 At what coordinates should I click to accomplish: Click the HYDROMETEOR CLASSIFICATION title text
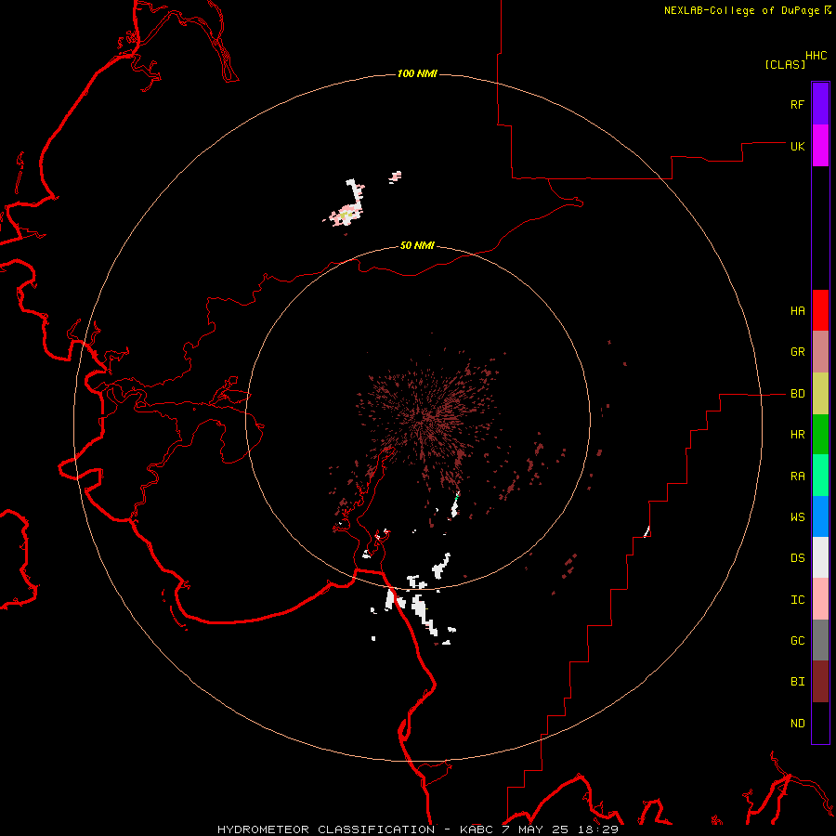[x=326, y=829]
